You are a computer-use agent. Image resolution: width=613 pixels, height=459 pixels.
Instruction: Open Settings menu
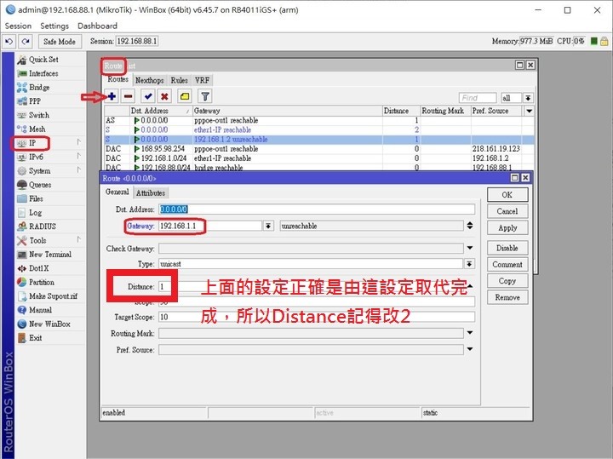(54, 26)
